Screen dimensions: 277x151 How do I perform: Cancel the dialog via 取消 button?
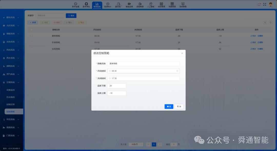coord(179,106)
